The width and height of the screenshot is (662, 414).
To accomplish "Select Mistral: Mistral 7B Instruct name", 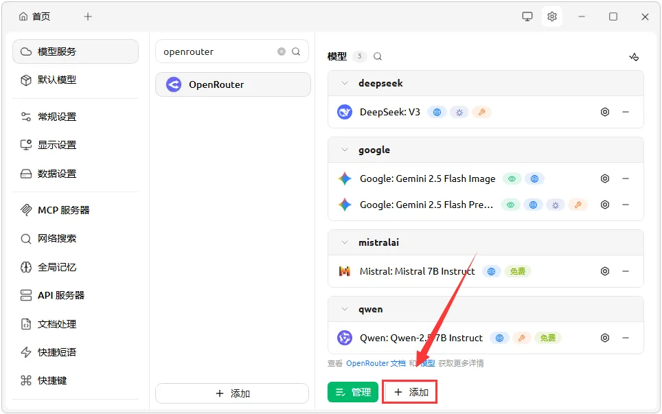I will pyautogui.click(x=417, y=271).
